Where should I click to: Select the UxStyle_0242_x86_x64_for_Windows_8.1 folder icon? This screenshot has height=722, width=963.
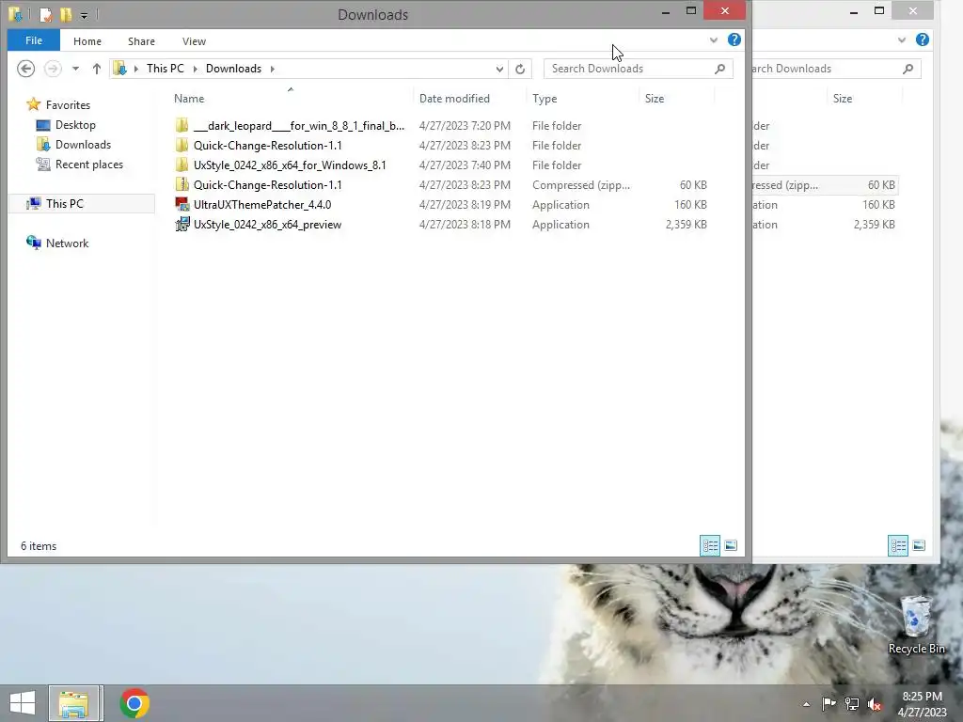pyautogui.click(x=182, y=165)
